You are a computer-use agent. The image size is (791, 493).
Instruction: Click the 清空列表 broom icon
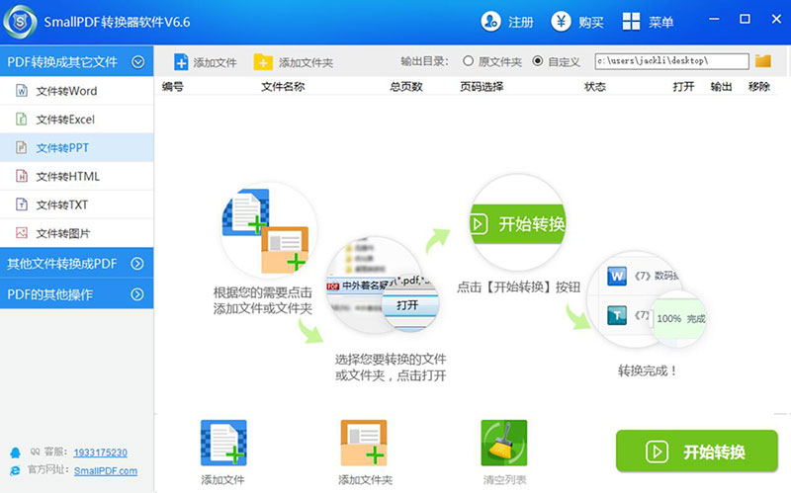504,443
